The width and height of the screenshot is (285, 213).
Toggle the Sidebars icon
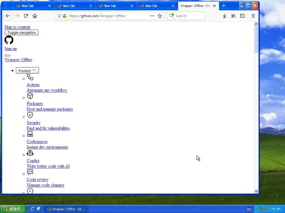coord(242,16)
